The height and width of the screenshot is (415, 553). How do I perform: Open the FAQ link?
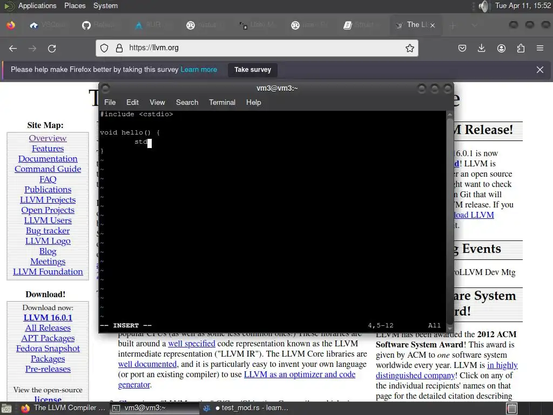click(48, 179)
